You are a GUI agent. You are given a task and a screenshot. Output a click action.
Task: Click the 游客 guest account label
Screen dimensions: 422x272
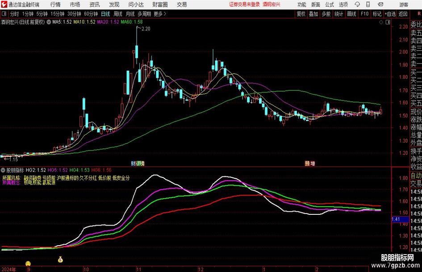coord(404,4)
